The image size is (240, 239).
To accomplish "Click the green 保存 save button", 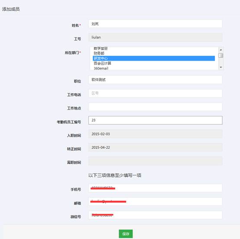I will point(126,234).
